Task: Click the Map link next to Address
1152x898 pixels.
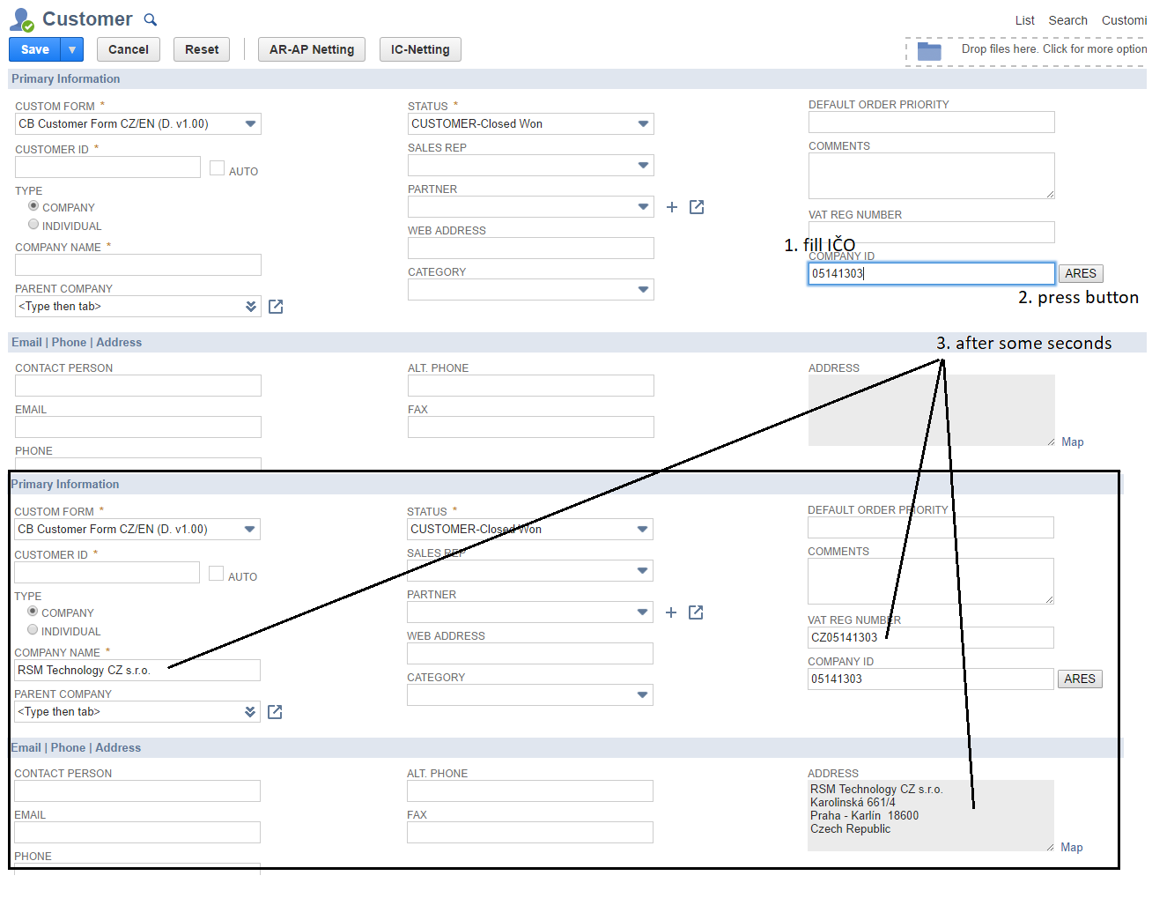Action: (x=1072, y=442)
